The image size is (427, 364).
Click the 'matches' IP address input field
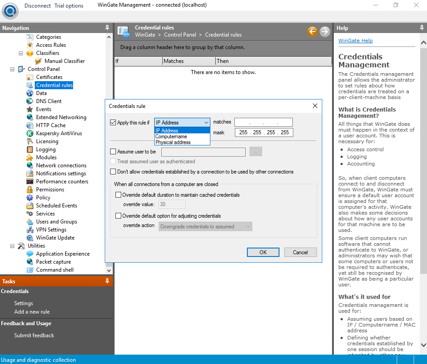[263, 122]
